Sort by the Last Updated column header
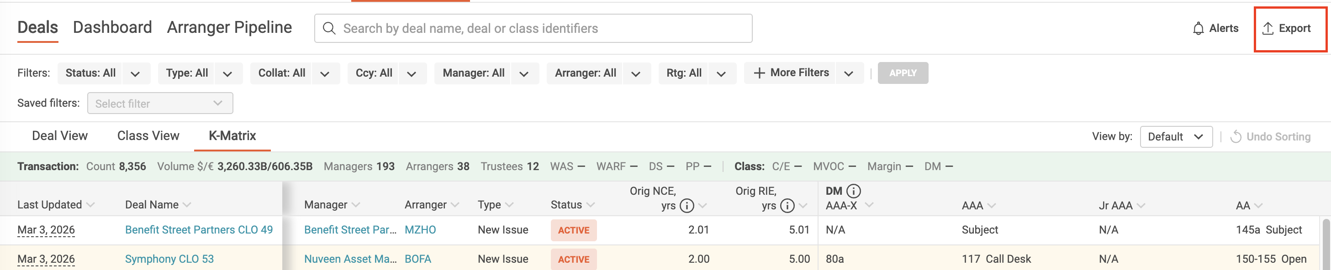This screenshot has height=270, width=1331. pyautogui.click(x=50, y=205)
